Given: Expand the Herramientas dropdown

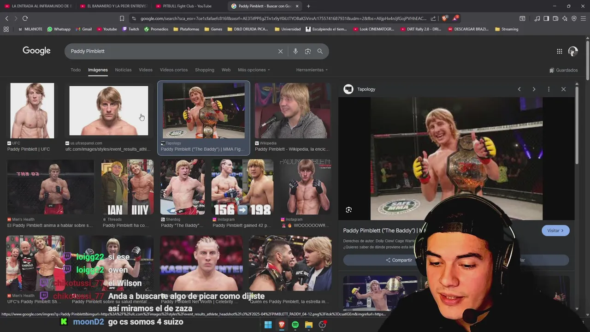Looking at the screenshot, I should [x=312, y=70].
